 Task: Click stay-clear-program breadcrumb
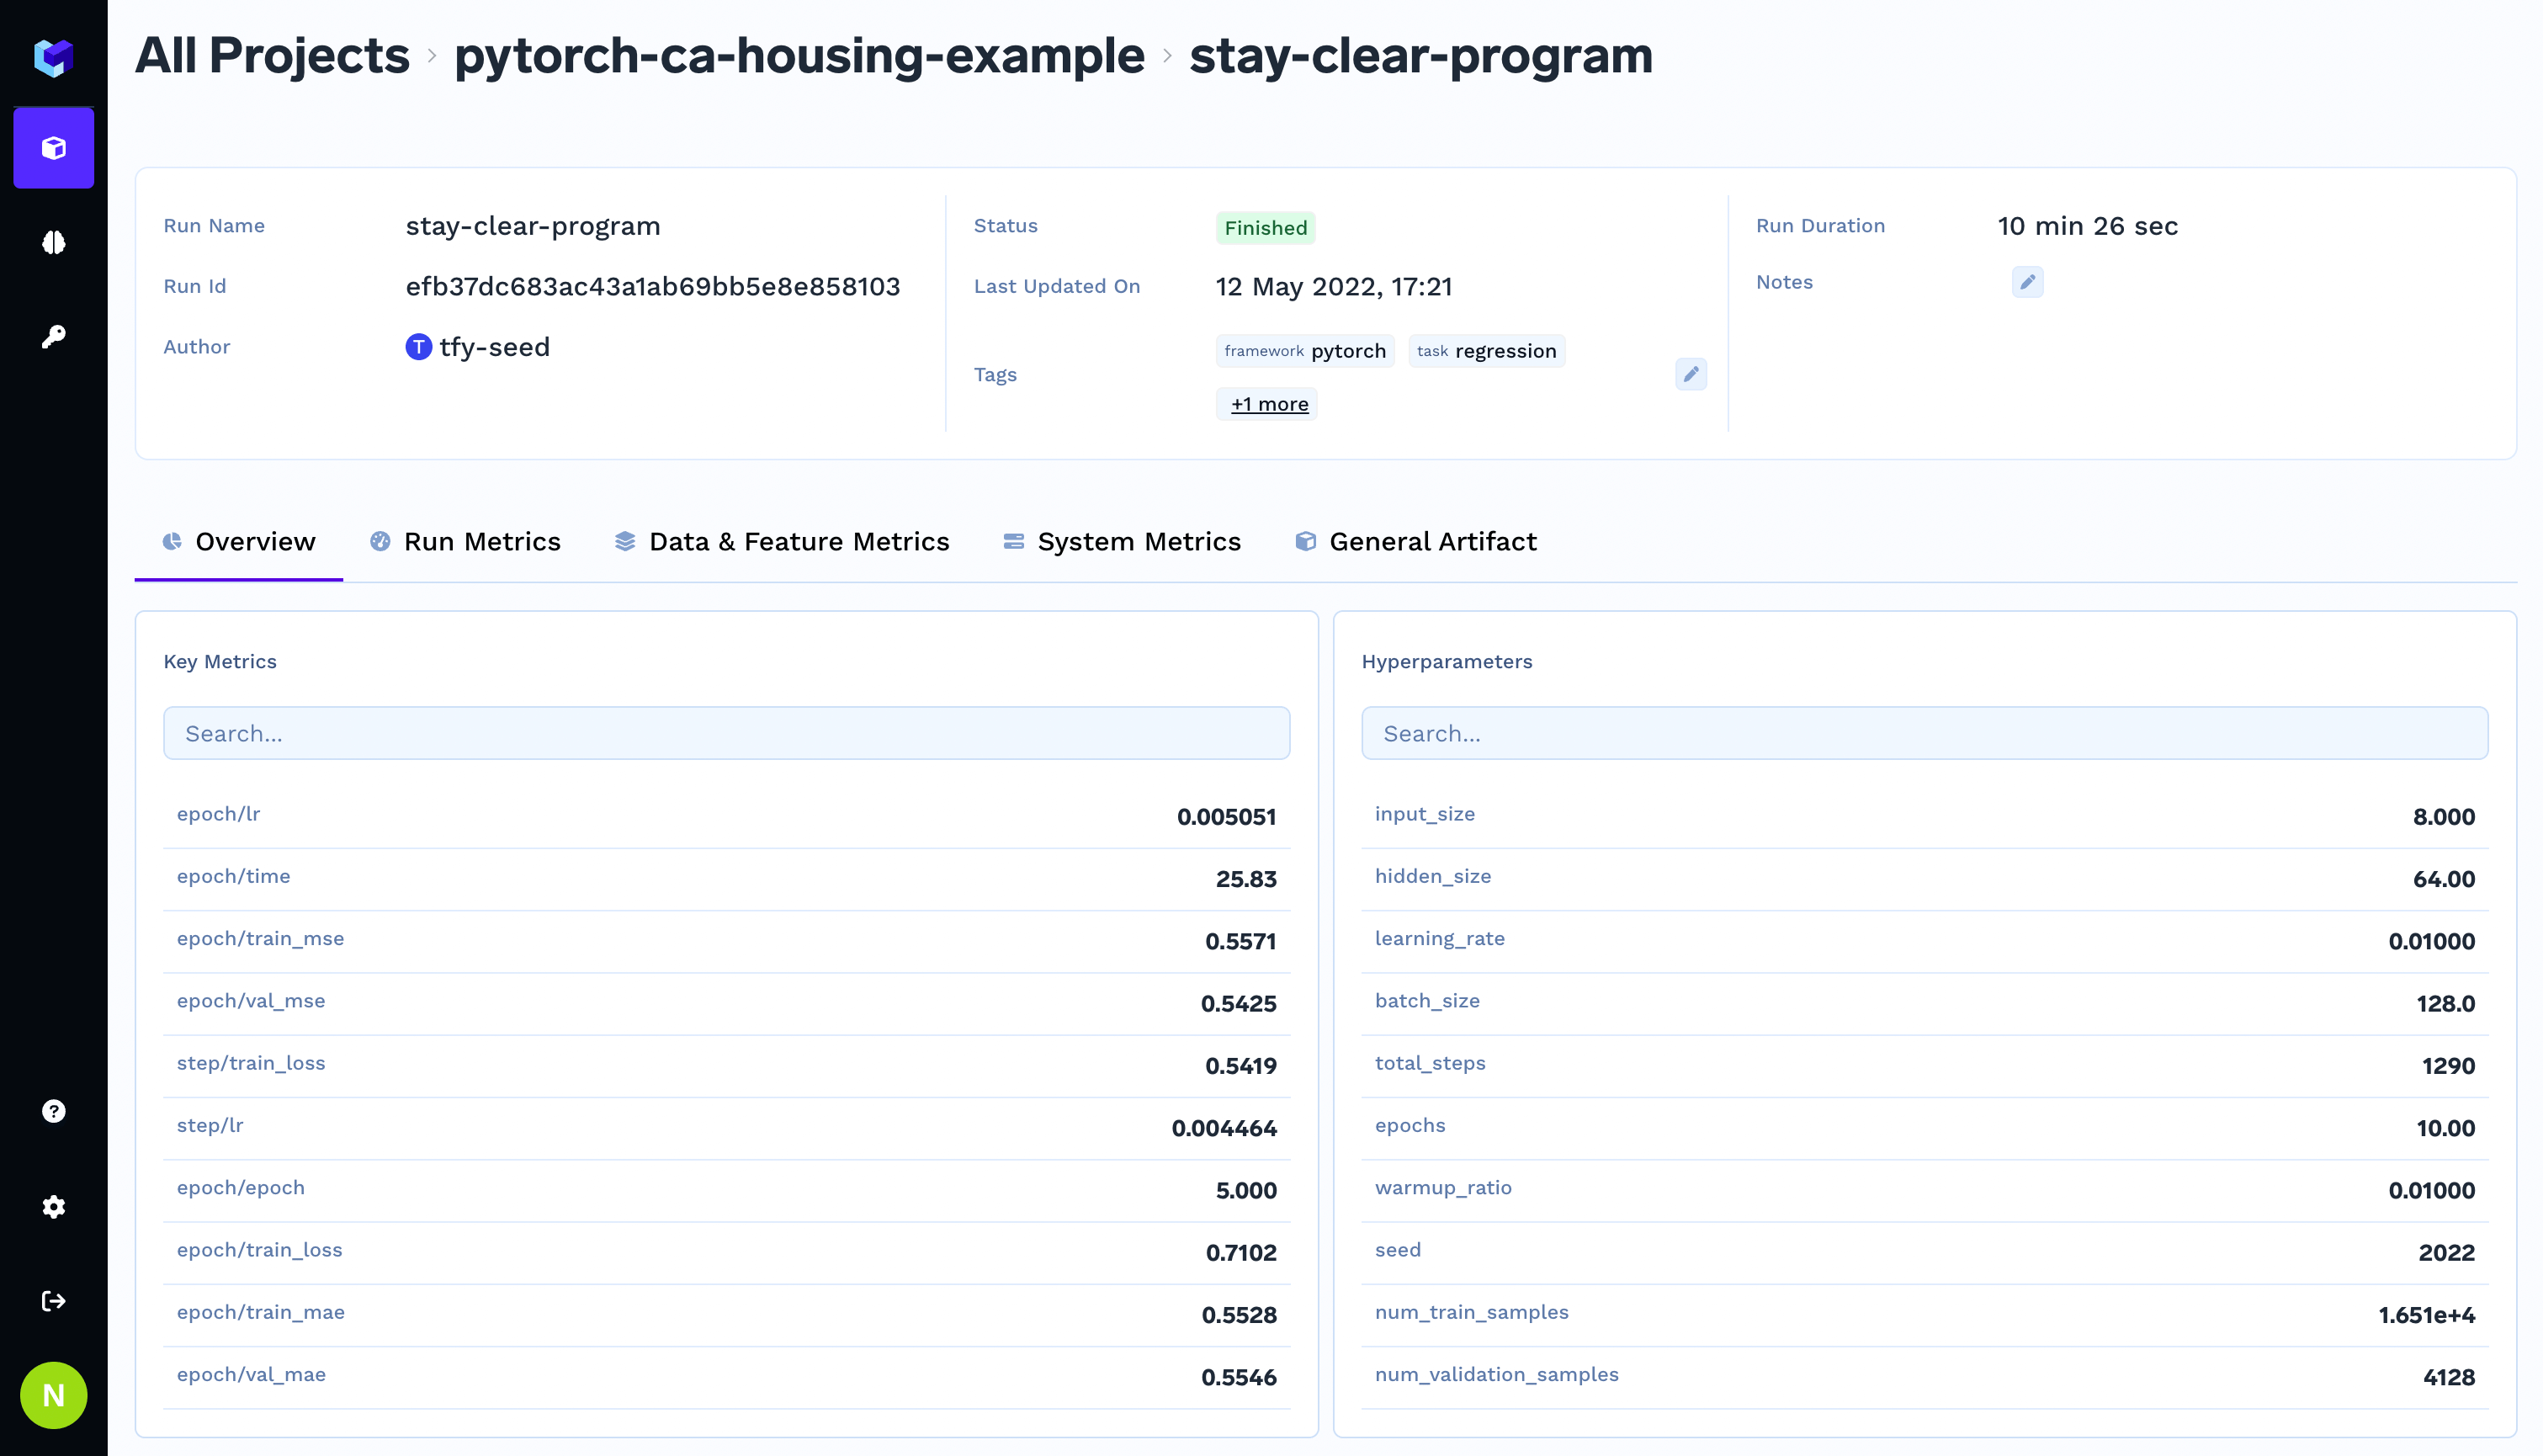1420,55
